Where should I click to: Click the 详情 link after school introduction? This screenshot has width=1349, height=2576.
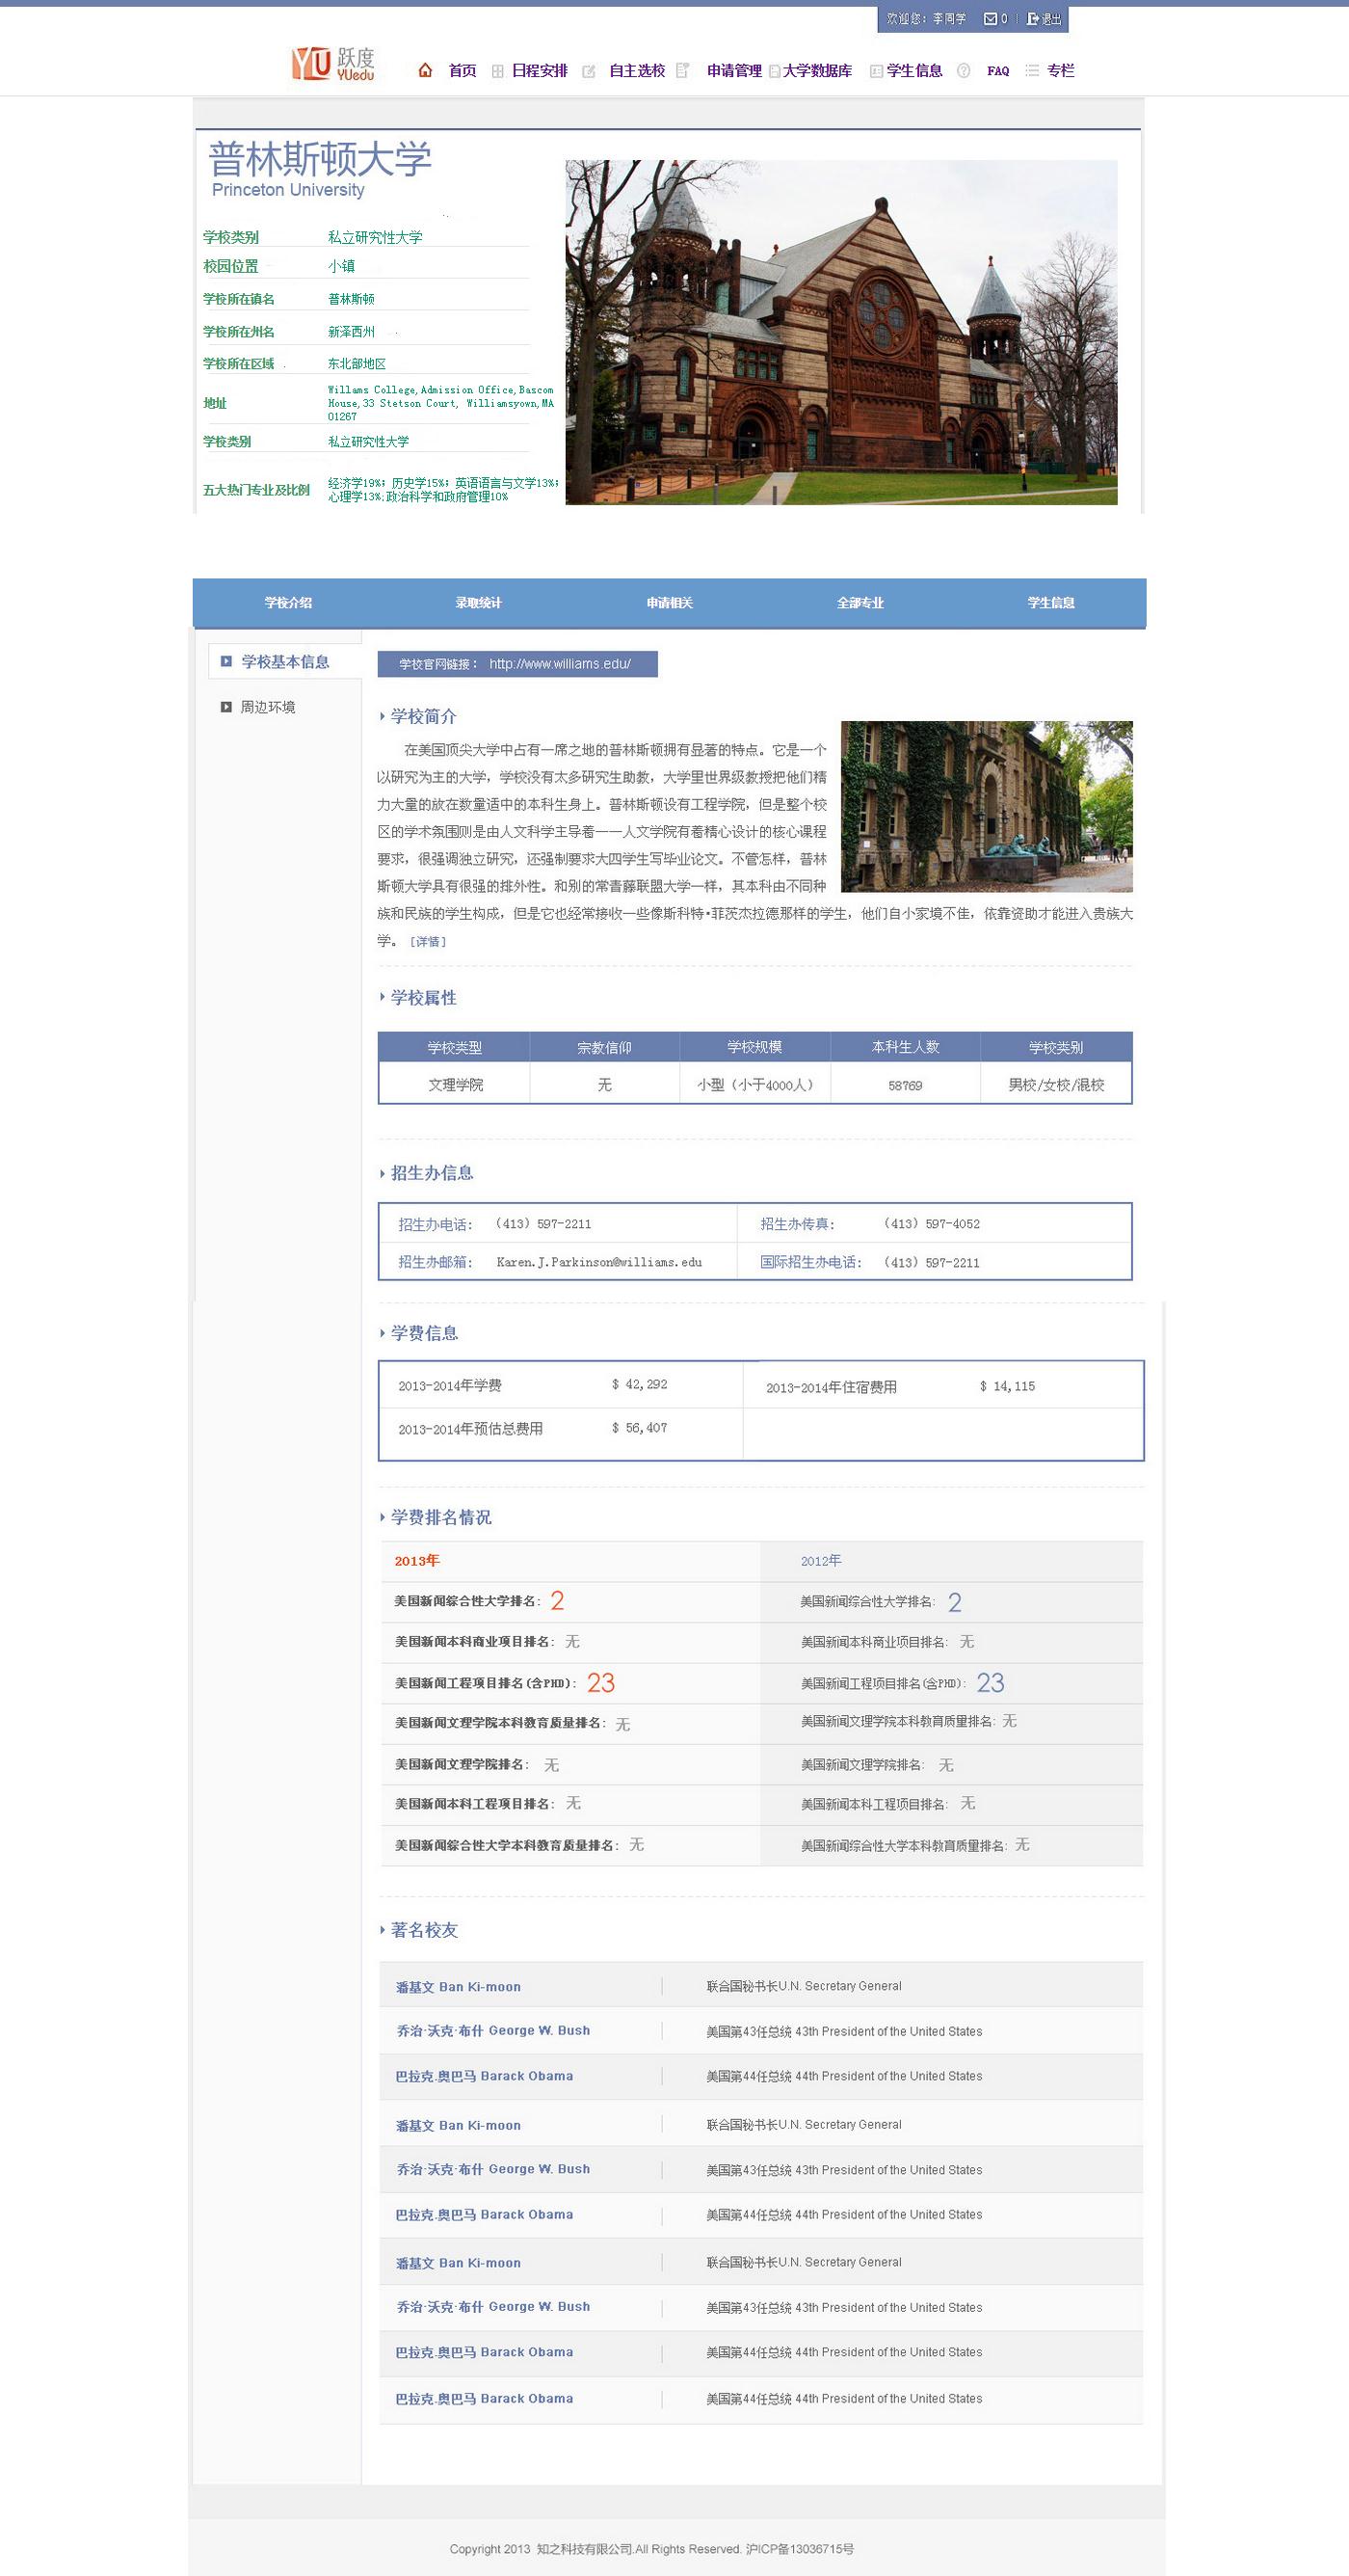coord(428,942)
